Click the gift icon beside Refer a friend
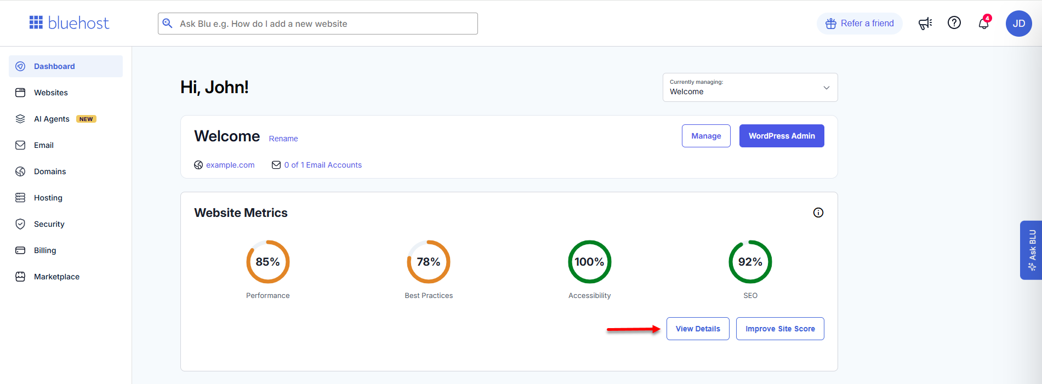The height and width of the screenshot is (384, 1042). coord(831,24)
